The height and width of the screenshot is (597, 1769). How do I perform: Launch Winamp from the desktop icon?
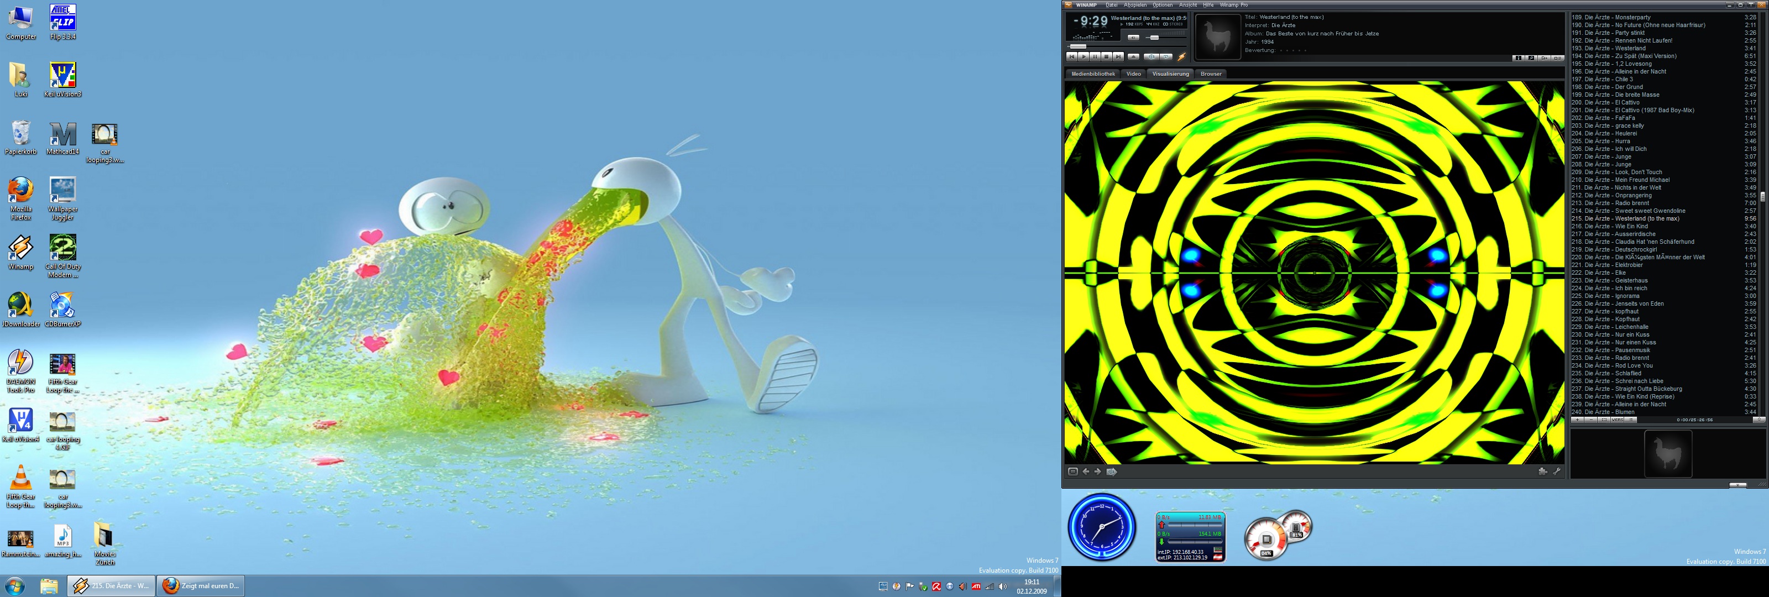(20, 253)
